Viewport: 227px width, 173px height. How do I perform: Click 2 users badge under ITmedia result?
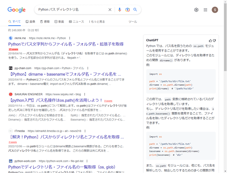(13, 142)
